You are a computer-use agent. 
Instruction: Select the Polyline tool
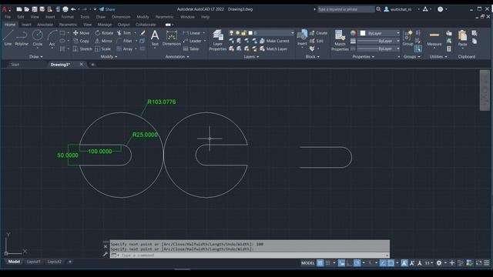click(22, 38)
